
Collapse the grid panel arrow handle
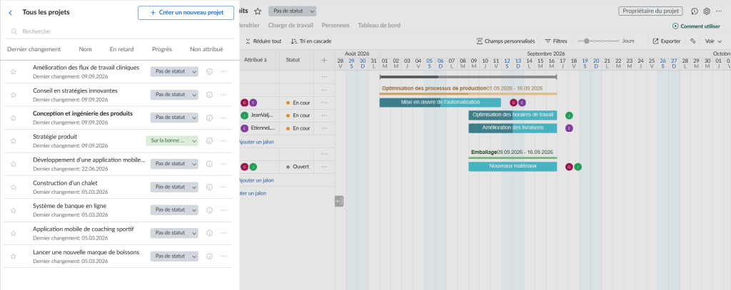[x=339, y=202]
